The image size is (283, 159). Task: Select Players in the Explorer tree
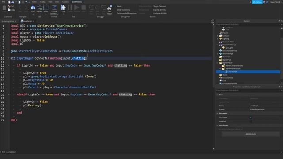(x=225, y=33)
